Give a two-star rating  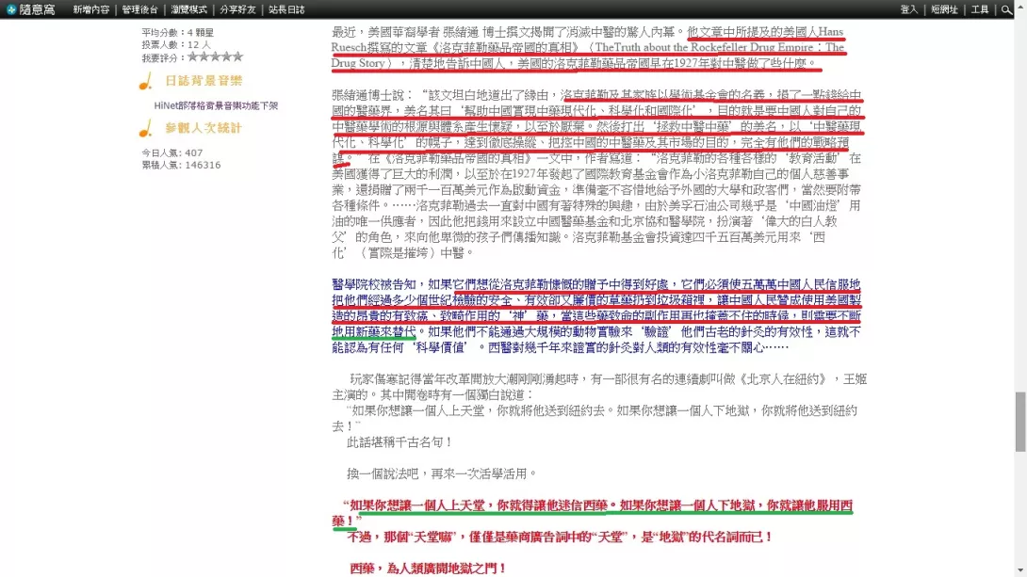pos(204,56)
